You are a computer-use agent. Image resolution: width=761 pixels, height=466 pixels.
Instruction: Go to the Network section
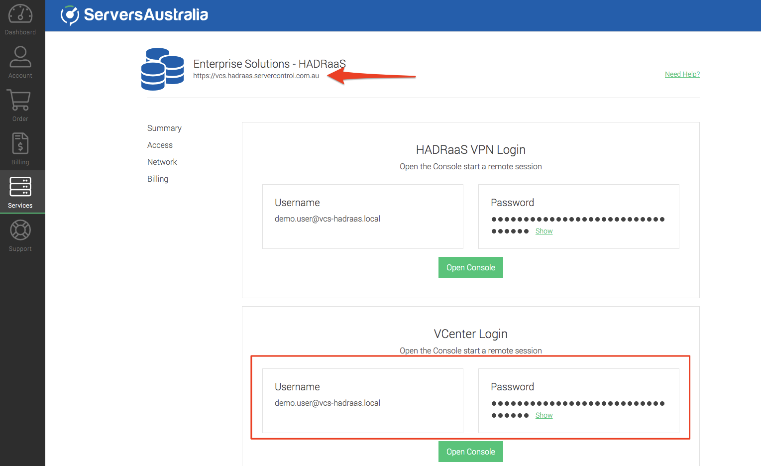(162, 162)
